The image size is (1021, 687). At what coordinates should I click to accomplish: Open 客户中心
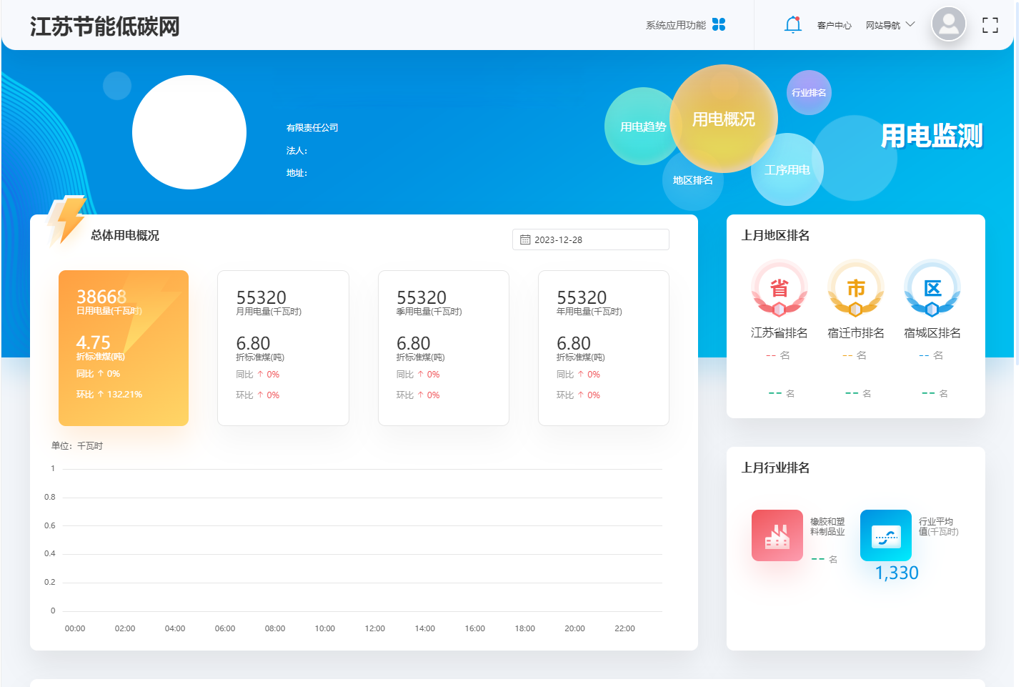pos(833,24)
